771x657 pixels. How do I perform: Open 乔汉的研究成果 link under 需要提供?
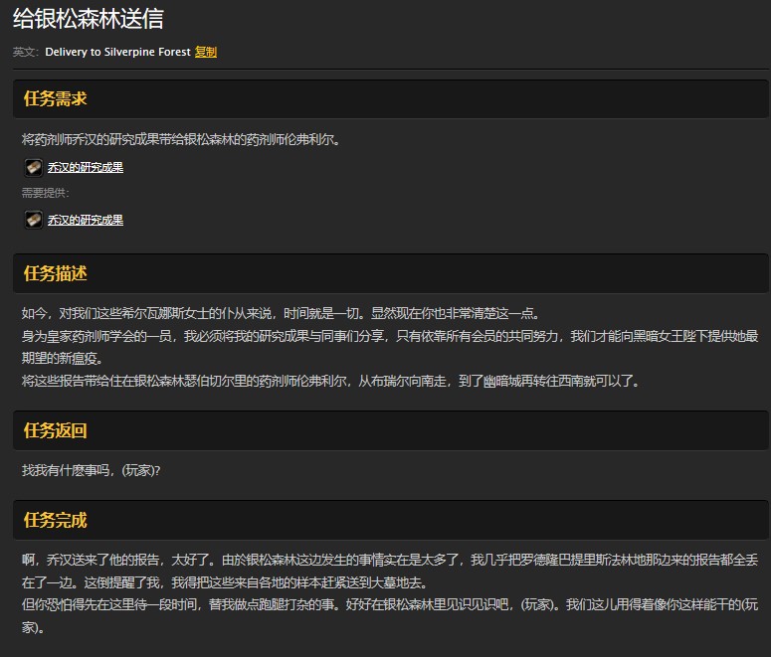click(86, 220)
